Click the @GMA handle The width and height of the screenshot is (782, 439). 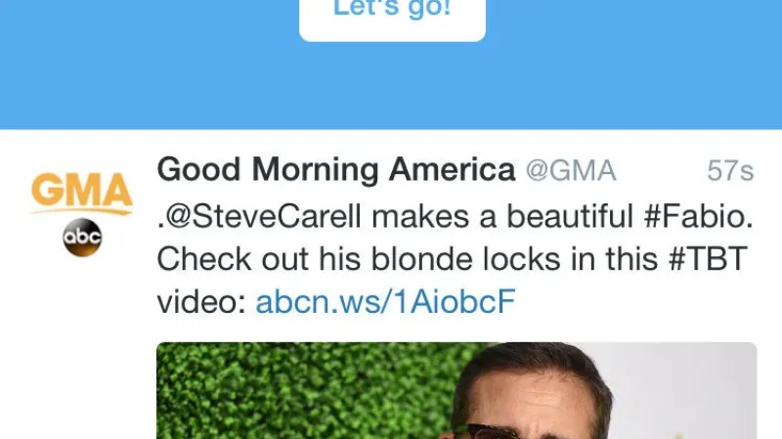(571, 170)
